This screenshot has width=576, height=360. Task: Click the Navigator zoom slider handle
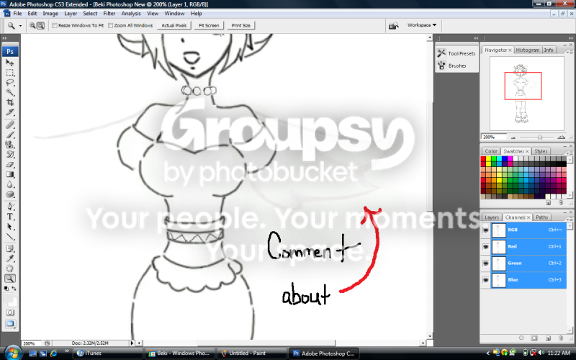coord(540,137)
